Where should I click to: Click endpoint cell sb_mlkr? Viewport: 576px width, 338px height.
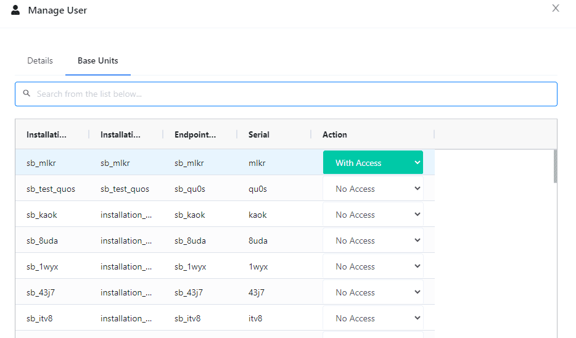[189, 163]
